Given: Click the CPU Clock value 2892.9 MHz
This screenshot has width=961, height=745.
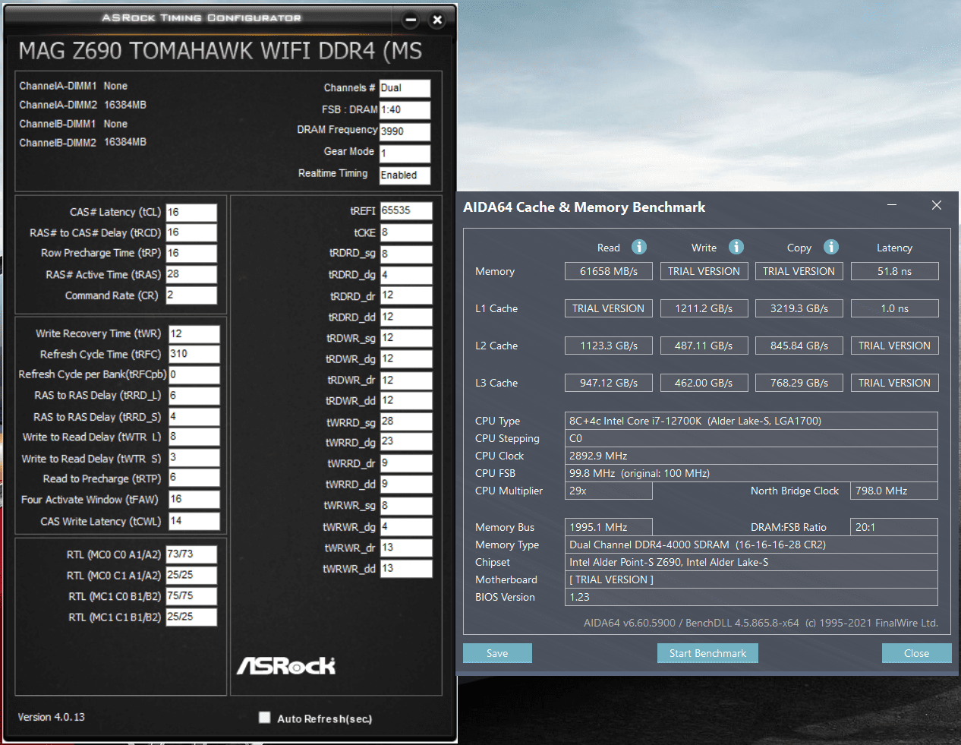Looking at the screenshot, I should pos(751,456).
